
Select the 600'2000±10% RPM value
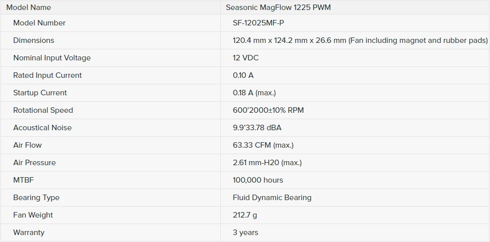coord(268,111)
